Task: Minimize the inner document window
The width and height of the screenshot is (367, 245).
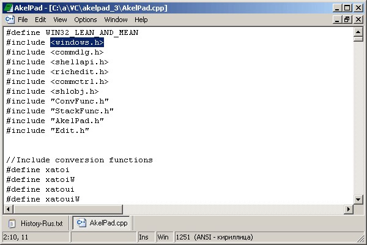Action: pyautogui.click(x=337, y=20)
